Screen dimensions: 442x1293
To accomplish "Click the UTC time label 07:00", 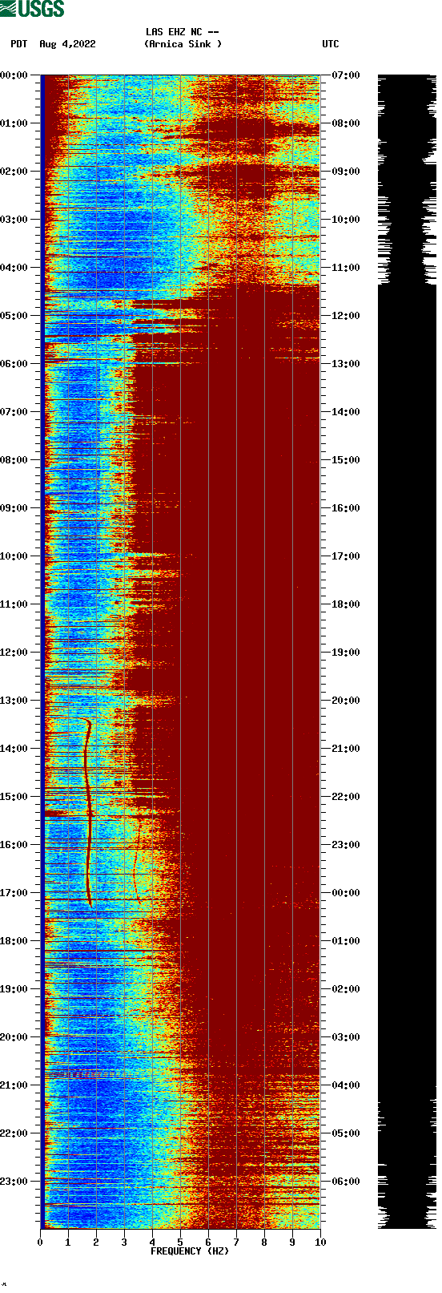I will tap(346, 75).
